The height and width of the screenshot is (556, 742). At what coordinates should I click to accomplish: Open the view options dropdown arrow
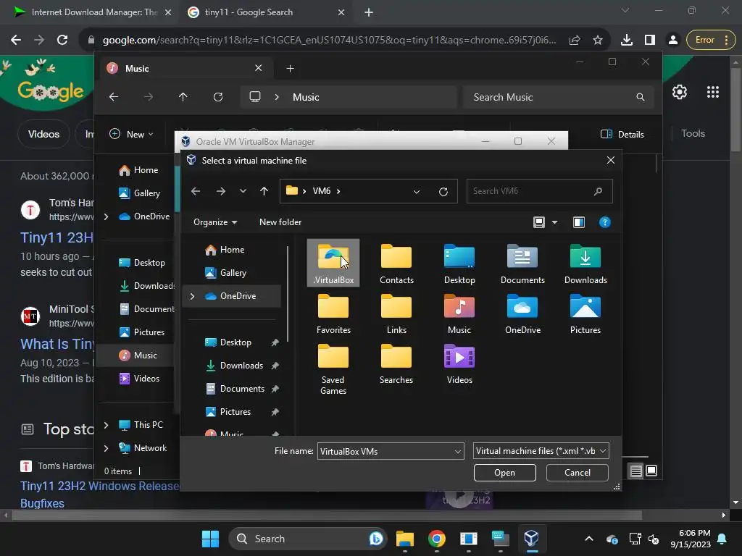[x=554, y=222]
